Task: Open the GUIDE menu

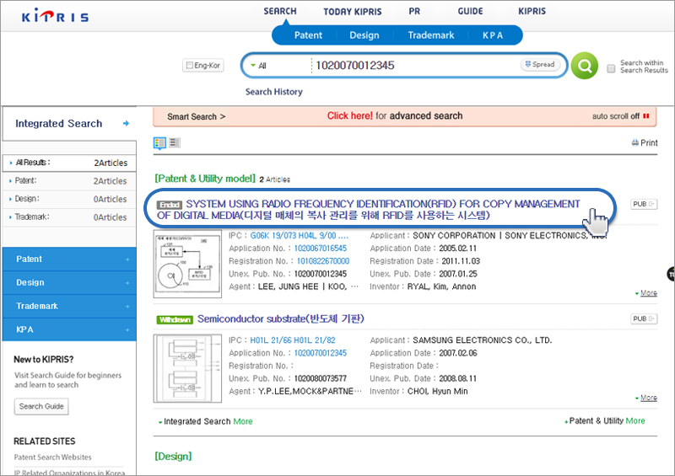Action: point(470,11)
